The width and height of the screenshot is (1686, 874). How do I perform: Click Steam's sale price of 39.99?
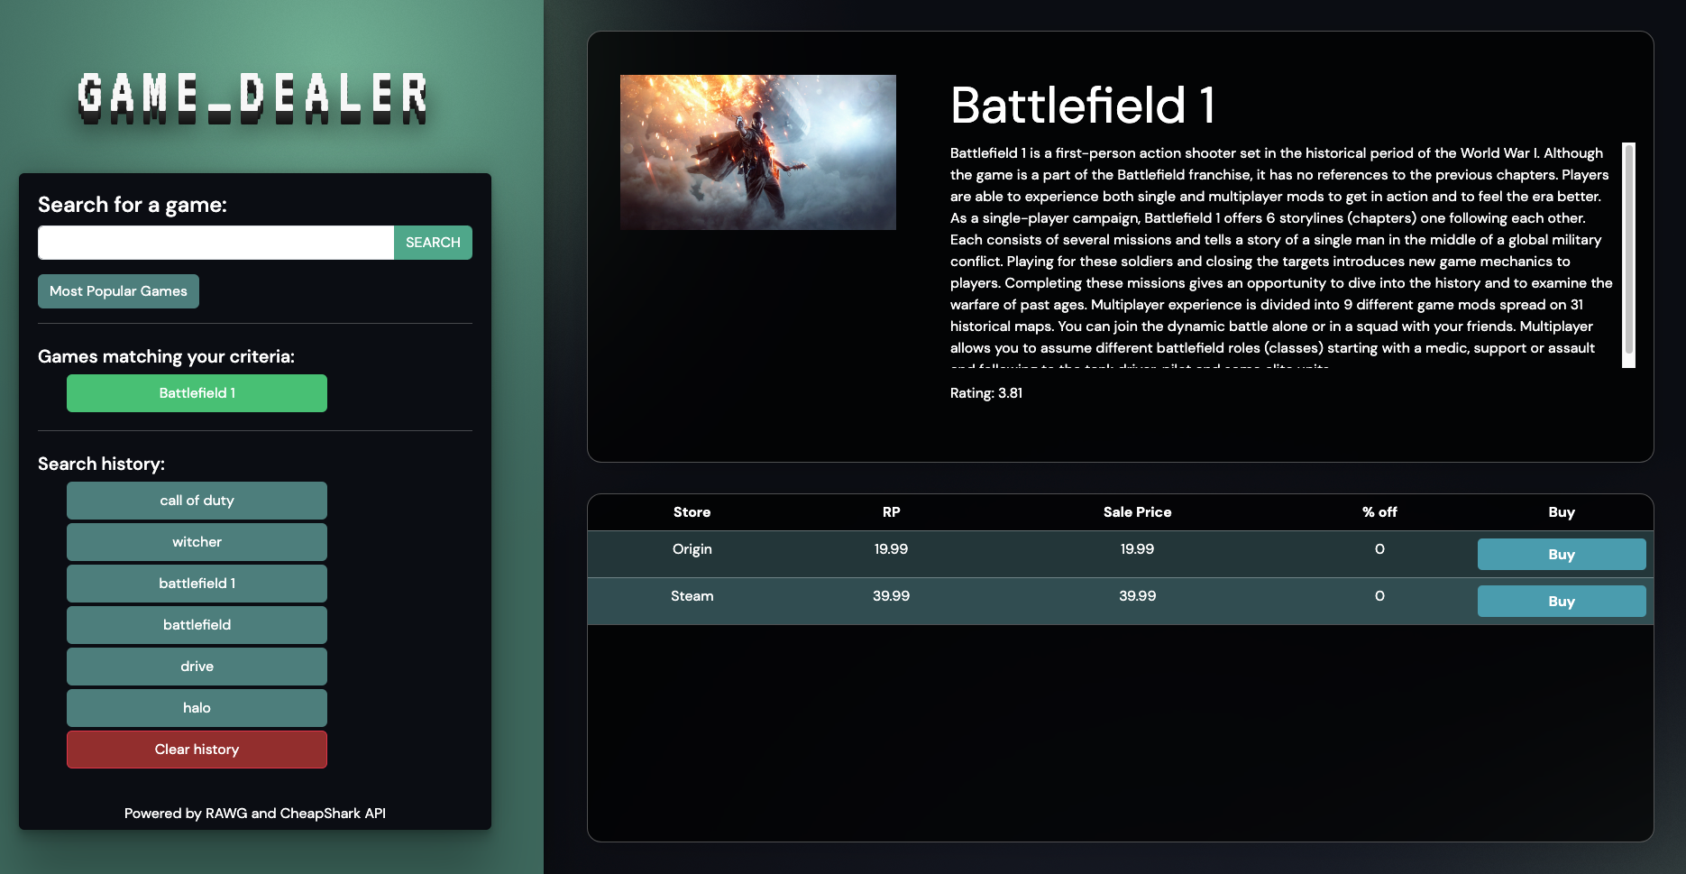1137,596
